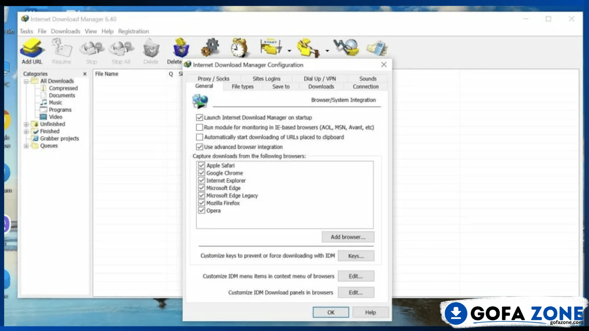Confirm settings with the OK button
The width and height of the screenshot is (589, 331).
click(x=331, y=312)
